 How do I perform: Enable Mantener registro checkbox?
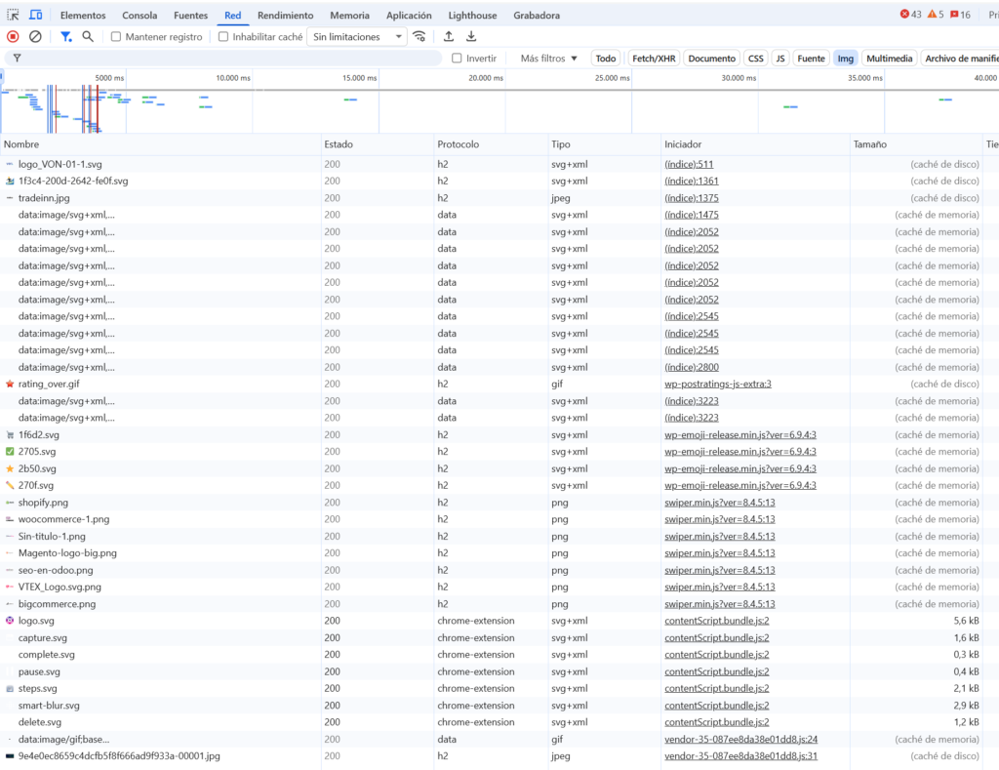click(x=116, y=37)
